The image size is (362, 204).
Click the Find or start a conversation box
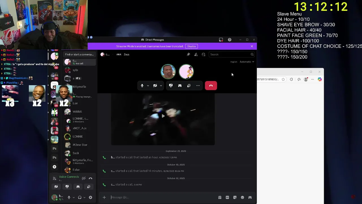[79, 54]
